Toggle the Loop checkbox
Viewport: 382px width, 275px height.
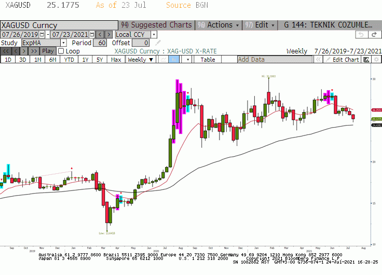61,51
